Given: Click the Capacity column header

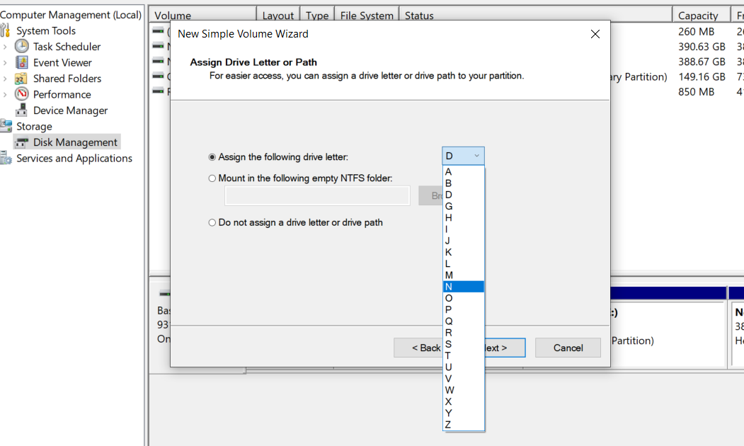Looking at the screenshot, I should point(699,15).
